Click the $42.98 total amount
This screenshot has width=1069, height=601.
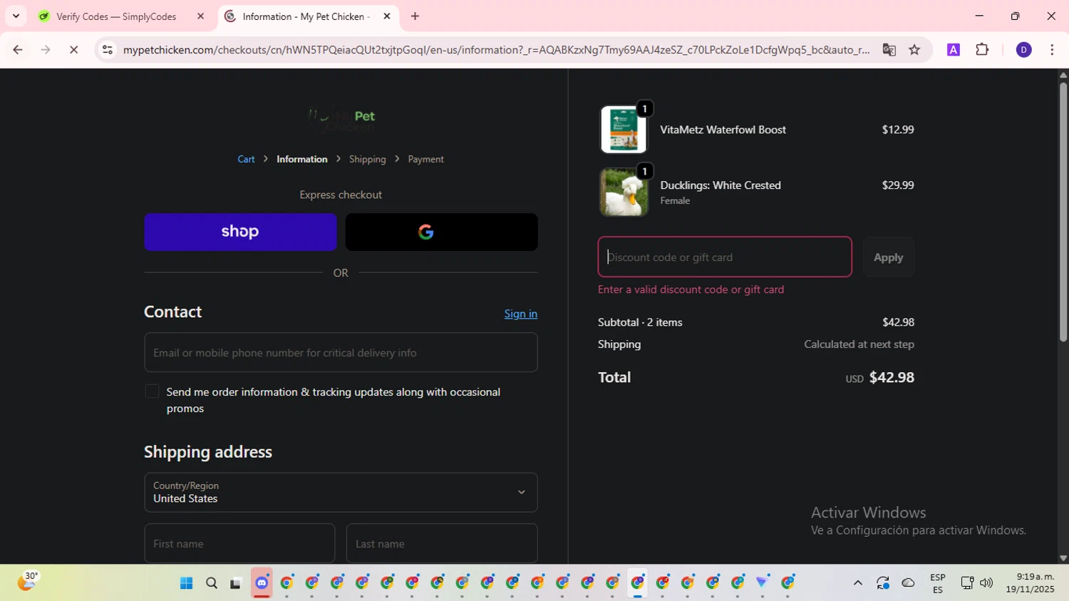[892, 377]
